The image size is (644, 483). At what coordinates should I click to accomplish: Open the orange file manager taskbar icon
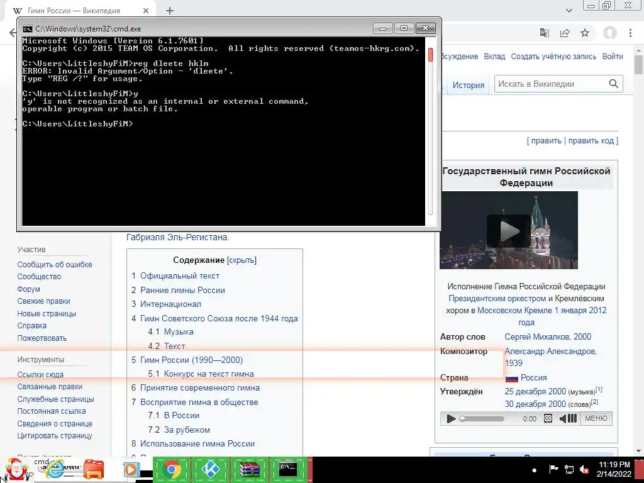94,469
